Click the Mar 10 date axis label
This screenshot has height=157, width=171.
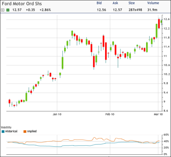[x=158, y=114]
